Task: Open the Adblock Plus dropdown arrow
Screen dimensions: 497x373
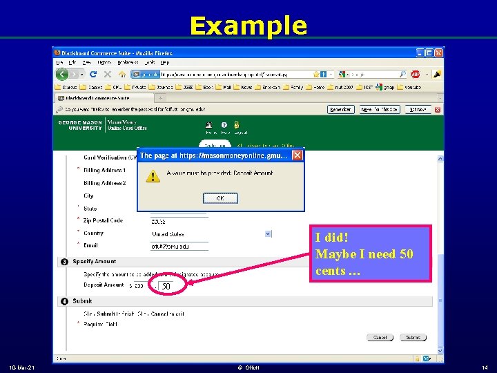Action: pos(427,74)
